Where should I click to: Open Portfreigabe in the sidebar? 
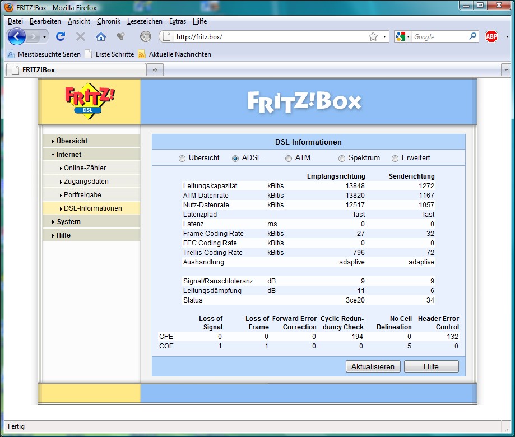click(x=91, y=195)
